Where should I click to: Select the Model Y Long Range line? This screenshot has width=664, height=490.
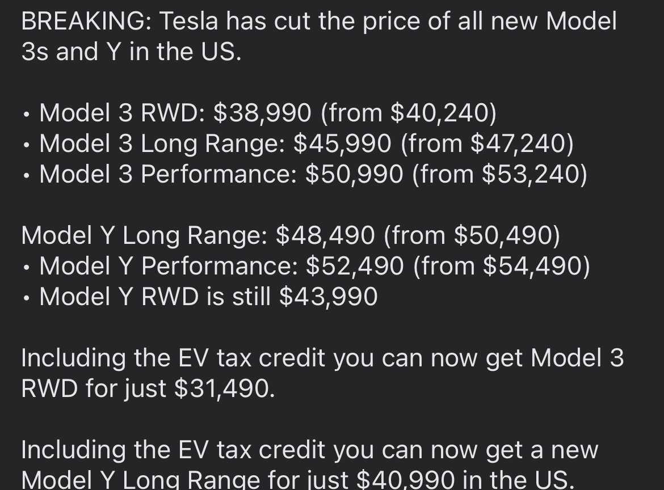tap(291, 235)
